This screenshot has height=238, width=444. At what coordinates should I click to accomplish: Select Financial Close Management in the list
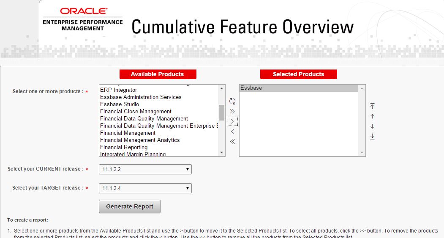click(x=136, y=111)
